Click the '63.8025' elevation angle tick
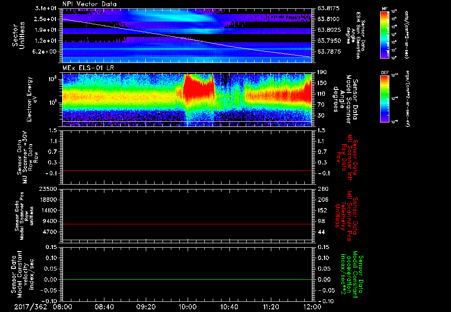Screen dimensions: 451x312 point(329,30)
